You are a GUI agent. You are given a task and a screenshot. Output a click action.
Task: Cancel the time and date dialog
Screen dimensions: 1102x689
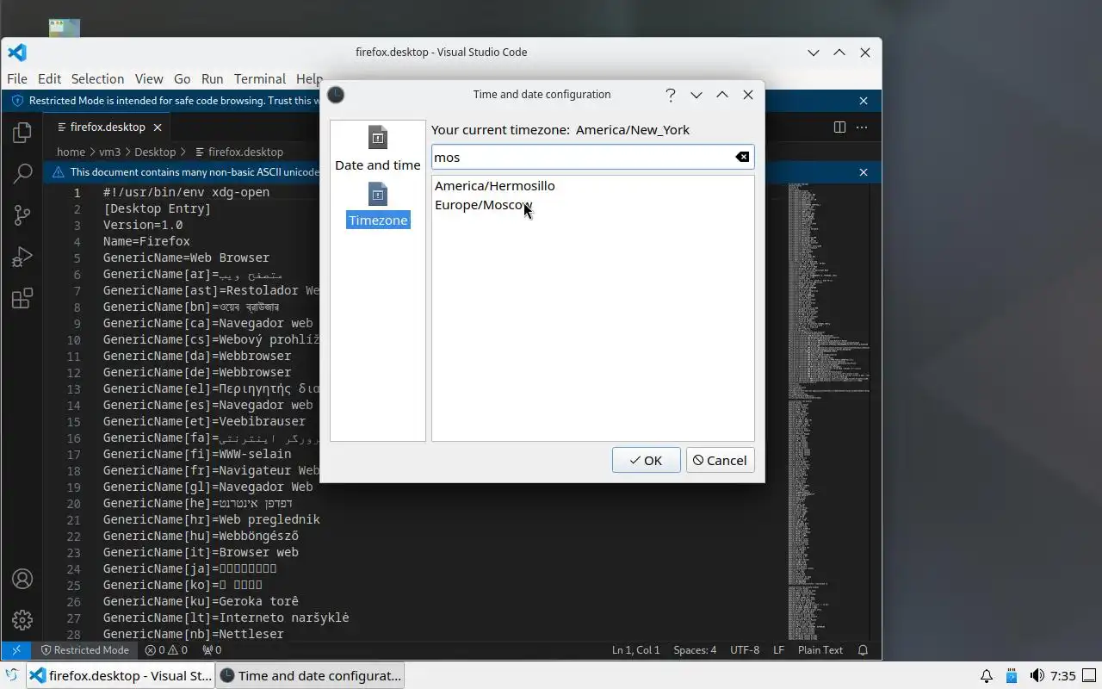click(x=720, y=460)
